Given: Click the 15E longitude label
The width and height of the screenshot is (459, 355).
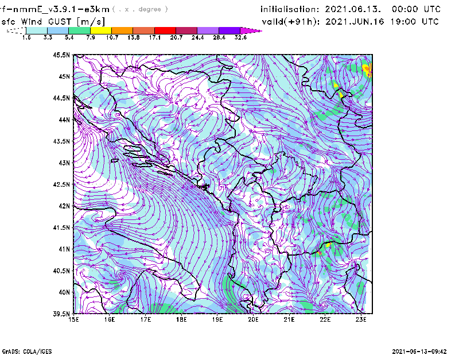Looking at the screenshot, I should pos(73,319).
